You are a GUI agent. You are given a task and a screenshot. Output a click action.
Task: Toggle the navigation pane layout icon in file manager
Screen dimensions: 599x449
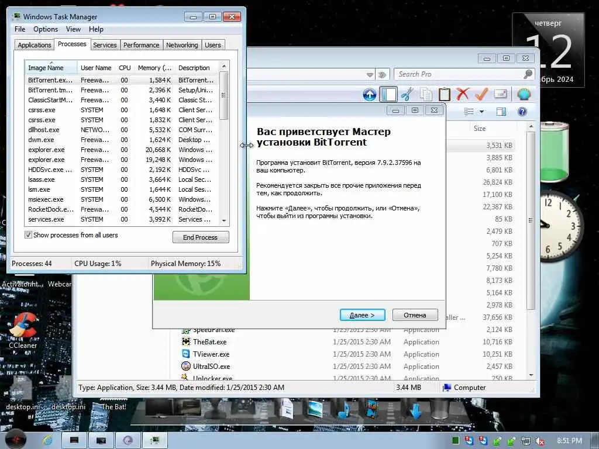[x=388, y=94]
